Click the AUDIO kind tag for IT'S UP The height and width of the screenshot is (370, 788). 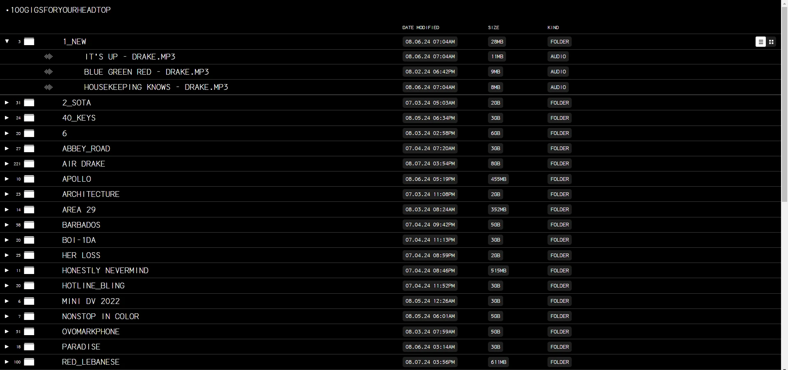coord(558,57)
